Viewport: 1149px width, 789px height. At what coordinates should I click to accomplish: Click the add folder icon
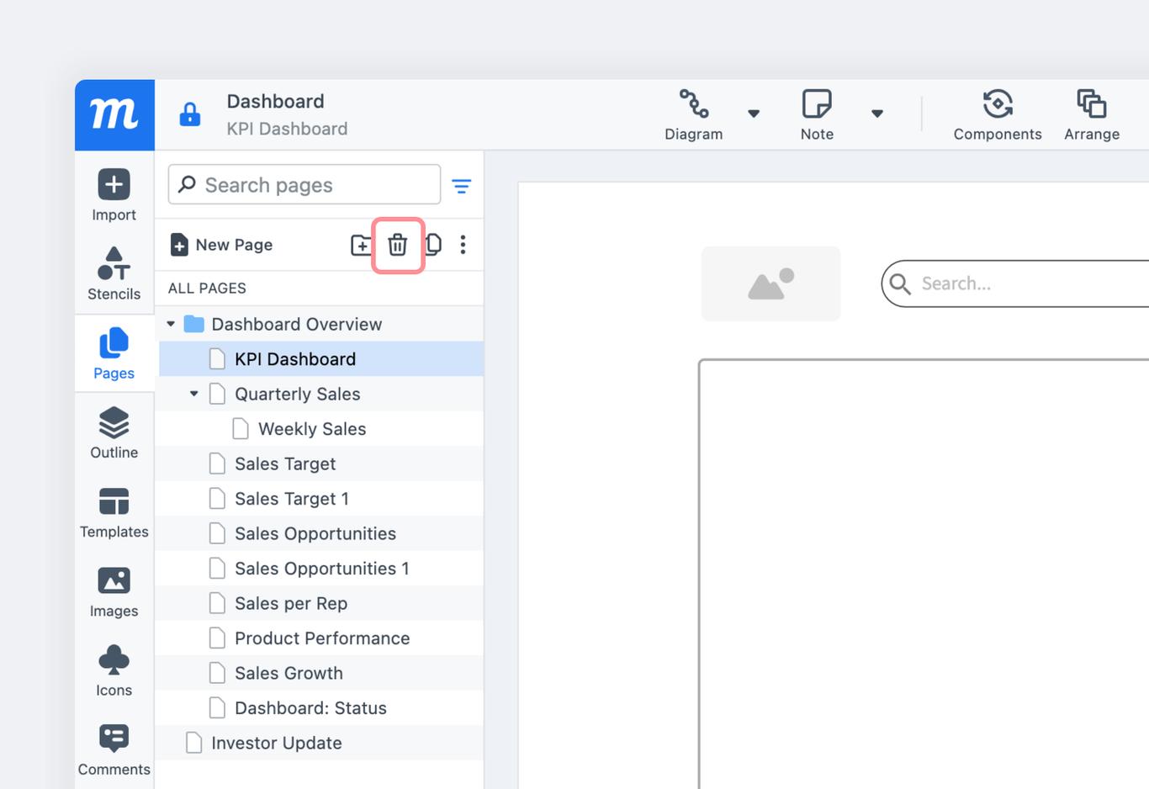click(361, 245)
